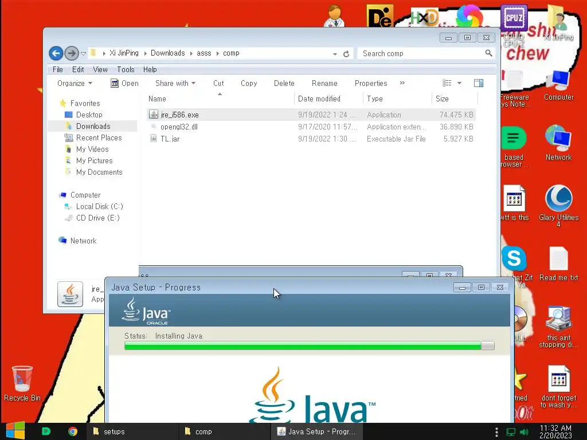Click the volume speaker tray icon
Screen dimensions: 587x440
pyautogui.click(x=524, y=432)
